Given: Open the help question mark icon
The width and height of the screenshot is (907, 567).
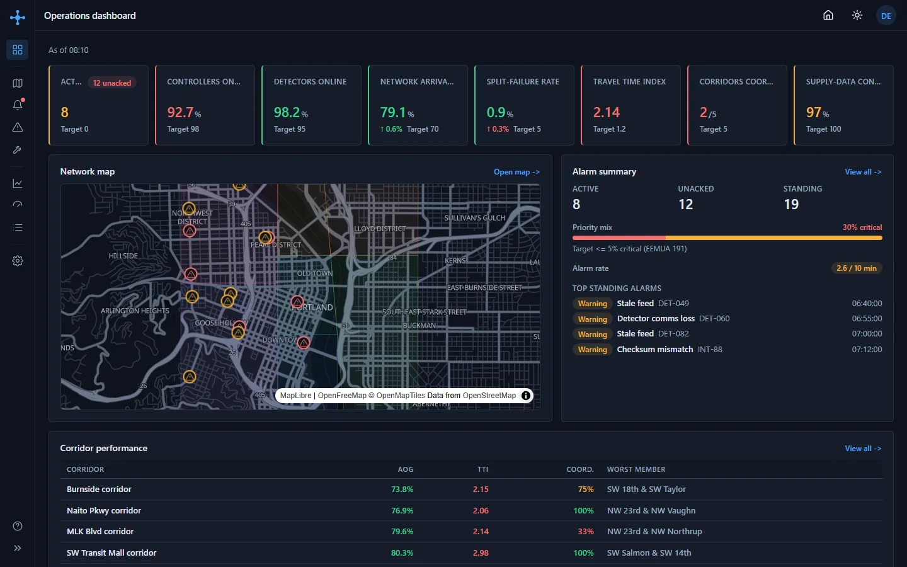Looking at the screenshot, I should (18, 526).
